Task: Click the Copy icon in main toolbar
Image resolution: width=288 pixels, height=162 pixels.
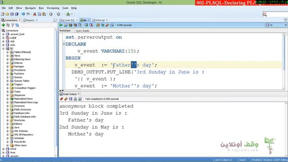Action: point(39,14)
